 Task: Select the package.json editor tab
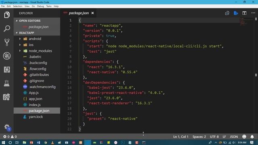tap(79, 13)
